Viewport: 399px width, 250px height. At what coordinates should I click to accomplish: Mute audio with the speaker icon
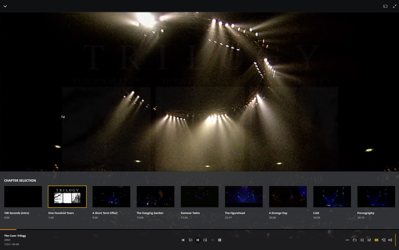pos(390,240)
